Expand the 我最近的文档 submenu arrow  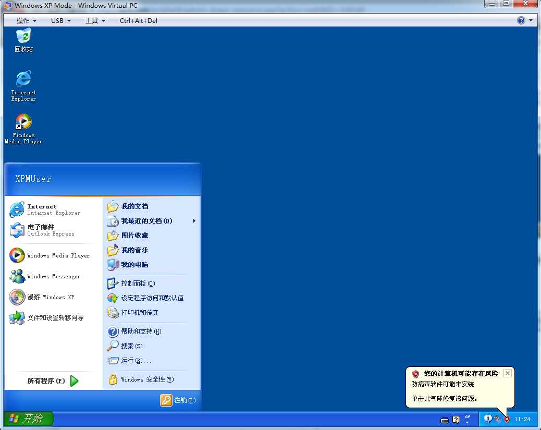tap(194, 220)
